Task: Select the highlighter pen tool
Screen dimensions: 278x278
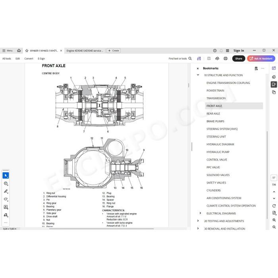Action: (6, 191)
